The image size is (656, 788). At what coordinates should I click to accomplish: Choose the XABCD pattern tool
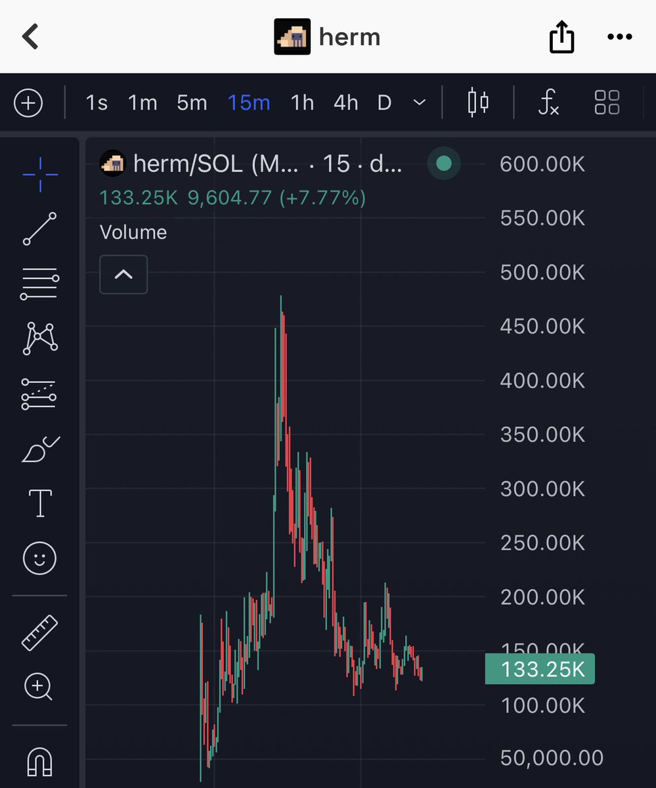point(40,338)
